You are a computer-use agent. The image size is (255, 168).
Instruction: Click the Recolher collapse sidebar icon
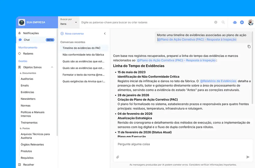click(x=20, y=165)
